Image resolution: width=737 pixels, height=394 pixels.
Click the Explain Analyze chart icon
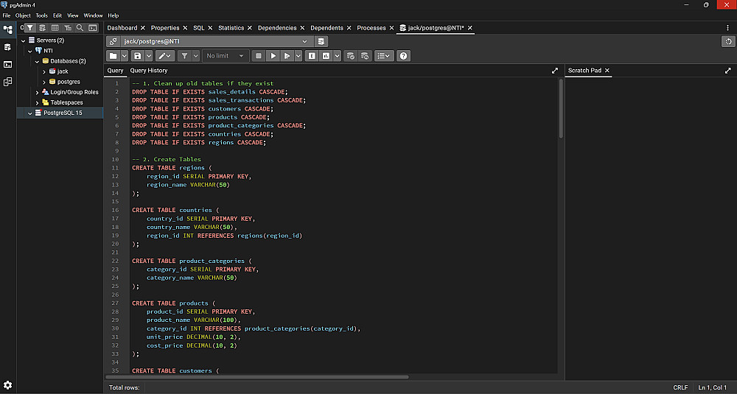(326, 56)
